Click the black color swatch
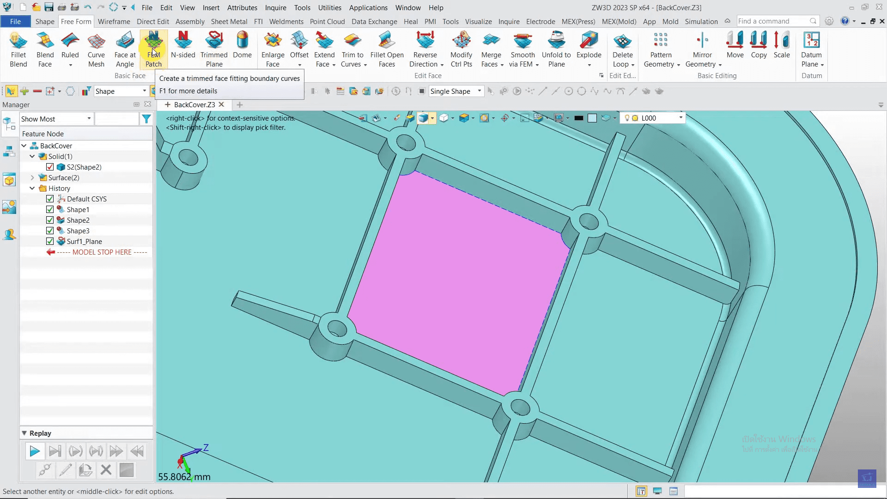The height and width of the screenshot is (499, 887). [x=578, y=118]
